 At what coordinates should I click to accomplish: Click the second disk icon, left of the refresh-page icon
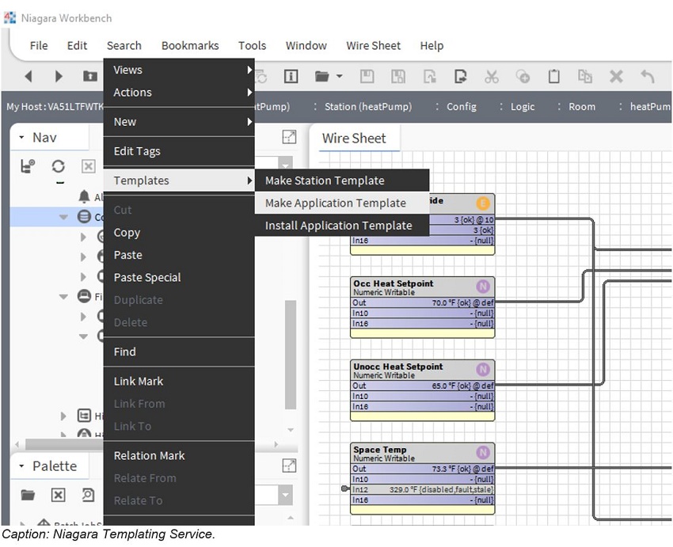click(398, 76)
